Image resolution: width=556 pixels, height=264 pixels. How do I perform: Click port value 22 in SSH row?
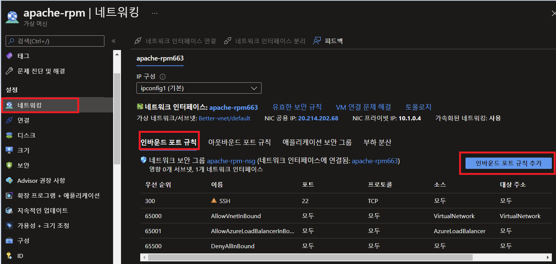pos(305,201)
